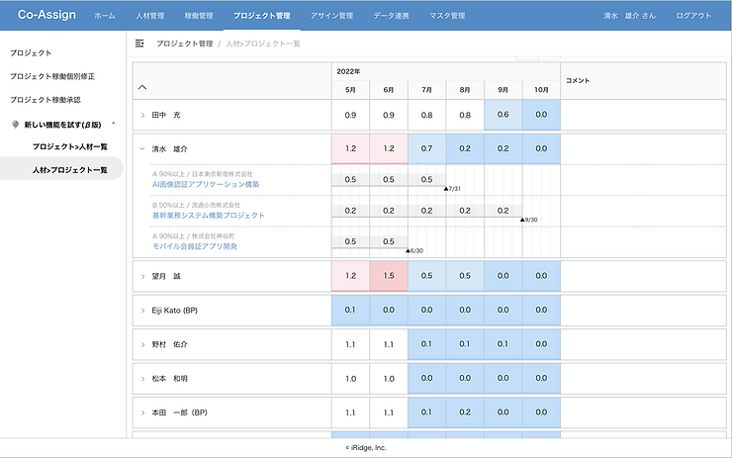Expand the Eiji Kato (BP) row

tap(142, 311)
